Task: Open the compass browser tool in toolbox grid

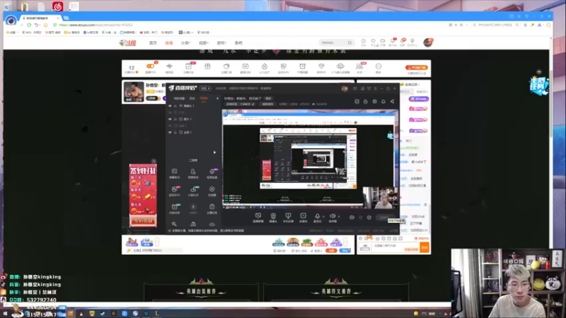Action: 212,189
